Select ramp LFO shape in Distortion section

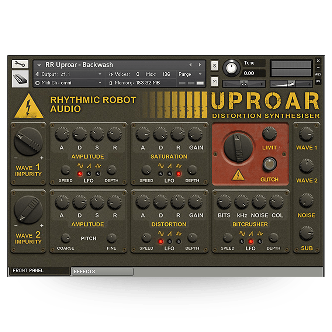point(170,234)
